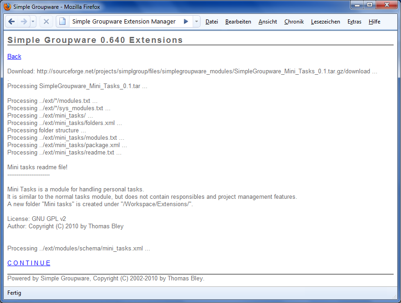Open the Bearbeiten menu
This screenshot has height=303, width=401.
pos(238,22)
